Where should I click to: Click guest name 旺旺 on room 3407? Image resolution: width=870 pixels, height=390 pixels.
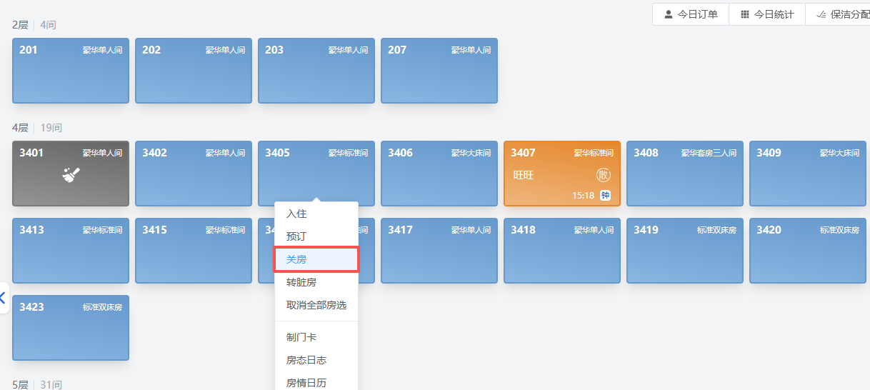524,175
